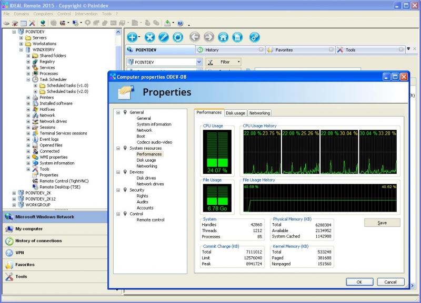Viewport: 421px width, 303px height.
Task: Open the Filter dropdown
Action: pyautogui.click(x=238, y=62)
